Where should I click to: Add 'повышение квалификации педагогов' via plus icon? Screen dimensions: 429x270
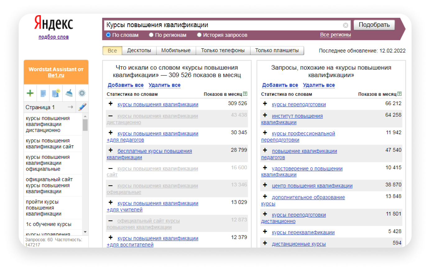click(265, 151)
